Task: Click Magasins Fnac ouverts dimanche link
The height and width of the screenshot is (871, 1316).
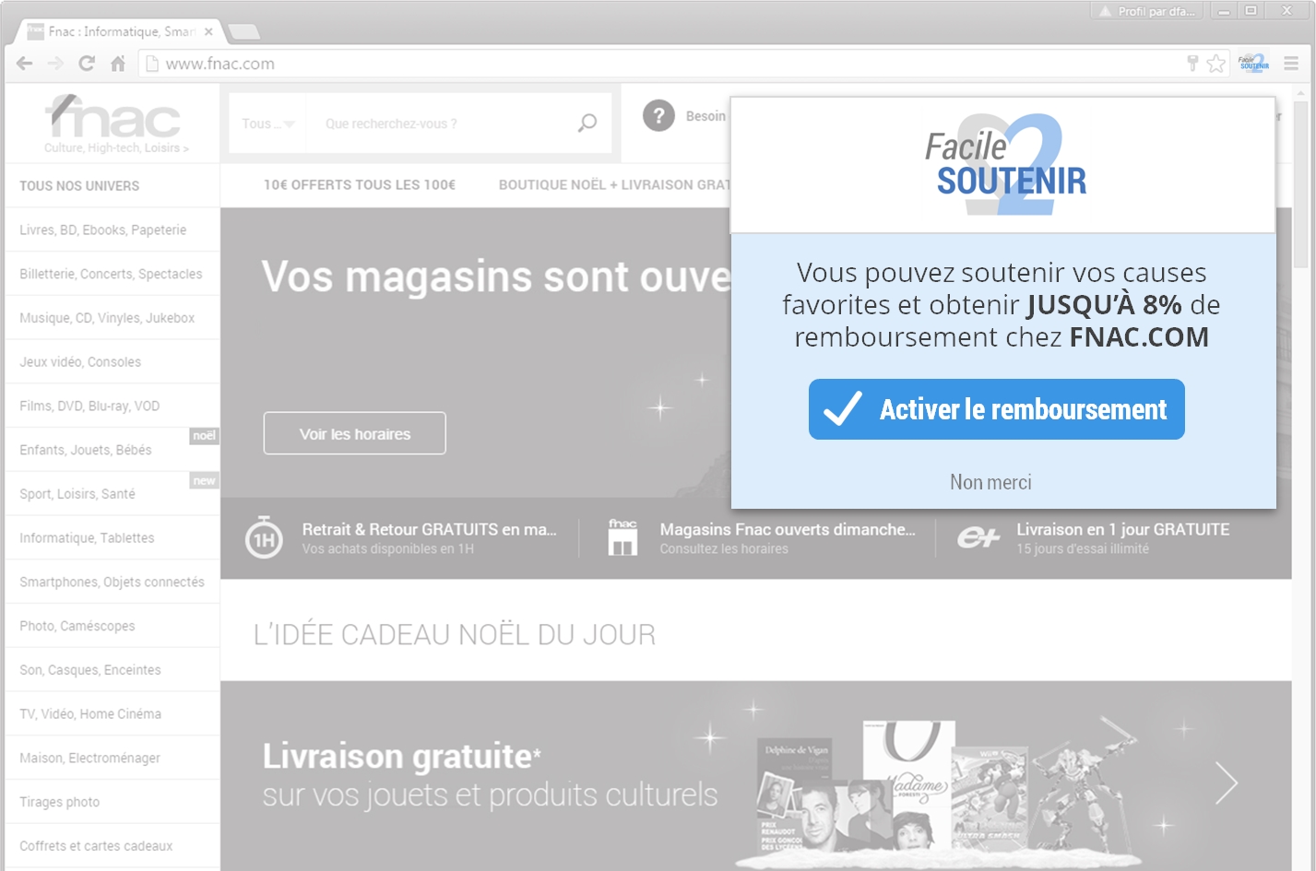Action: coord(788,530)
